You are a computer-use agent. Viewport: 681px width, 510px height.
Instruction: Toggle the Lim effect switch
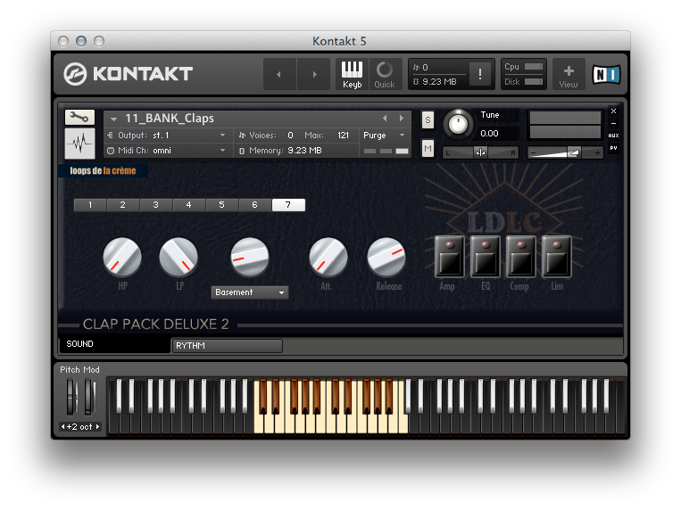pyautogui.click(x=556, y=257)
